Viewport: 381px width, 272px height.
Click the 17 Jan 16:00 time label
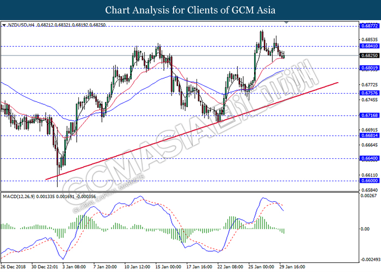[199, 267]
